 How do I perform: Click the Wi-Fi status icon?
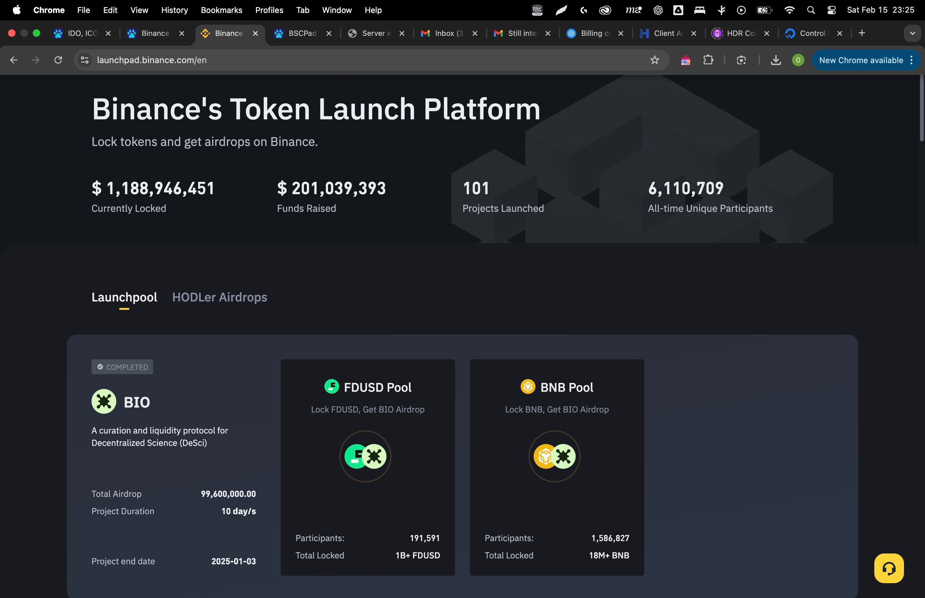[x=789, y=10]
